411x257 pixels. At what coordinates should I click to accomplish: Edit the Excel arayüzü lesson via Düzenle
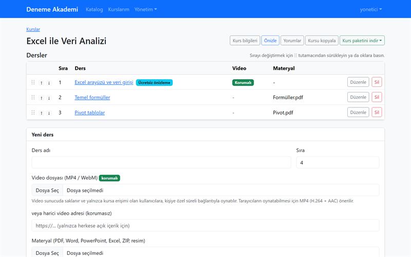click(x=358, y=82)
